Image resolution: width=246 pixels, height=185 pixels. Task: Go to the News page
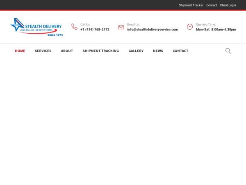tap(158, 51)
